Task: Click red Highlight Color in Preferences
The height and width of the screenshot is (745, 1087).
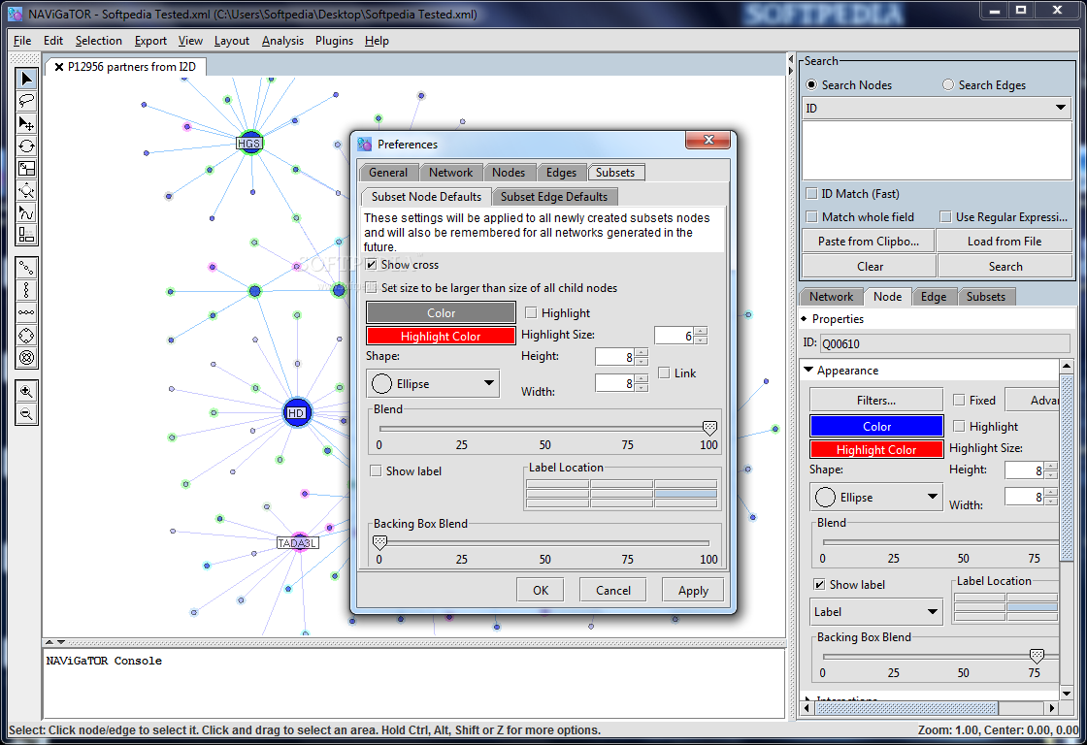Action: tap(441, 336)
